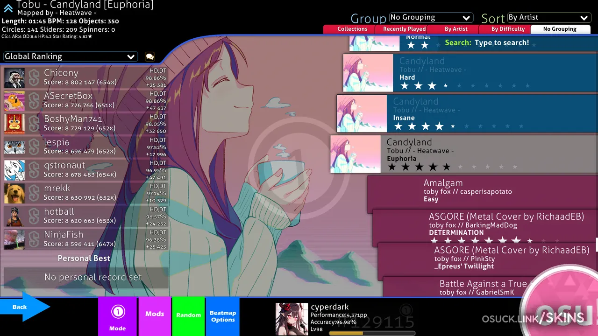The image size is (598, 336).
Task: Click S rank badge beside hotball
Action: point(34,217)
